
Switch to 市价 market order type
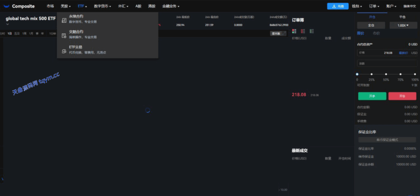click(x=376, y=33)
